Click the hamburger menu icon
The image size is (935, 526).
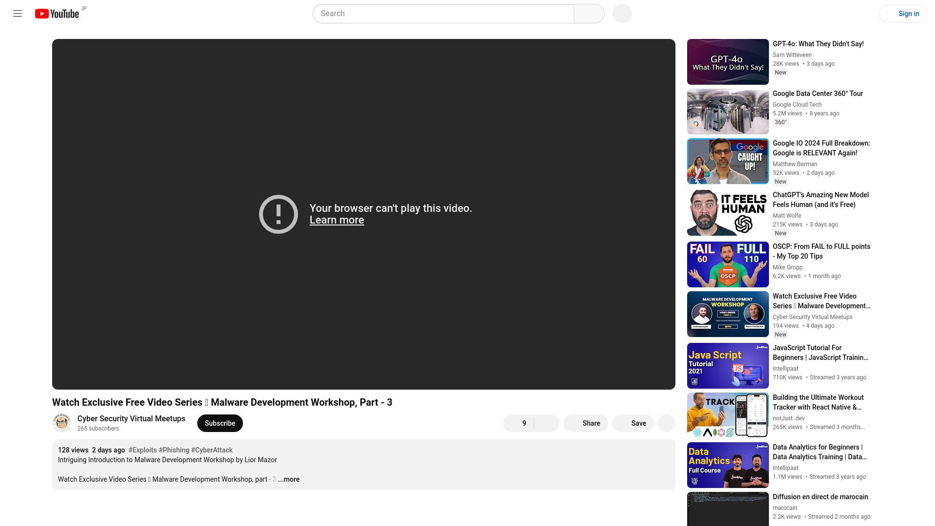point(18,14)
